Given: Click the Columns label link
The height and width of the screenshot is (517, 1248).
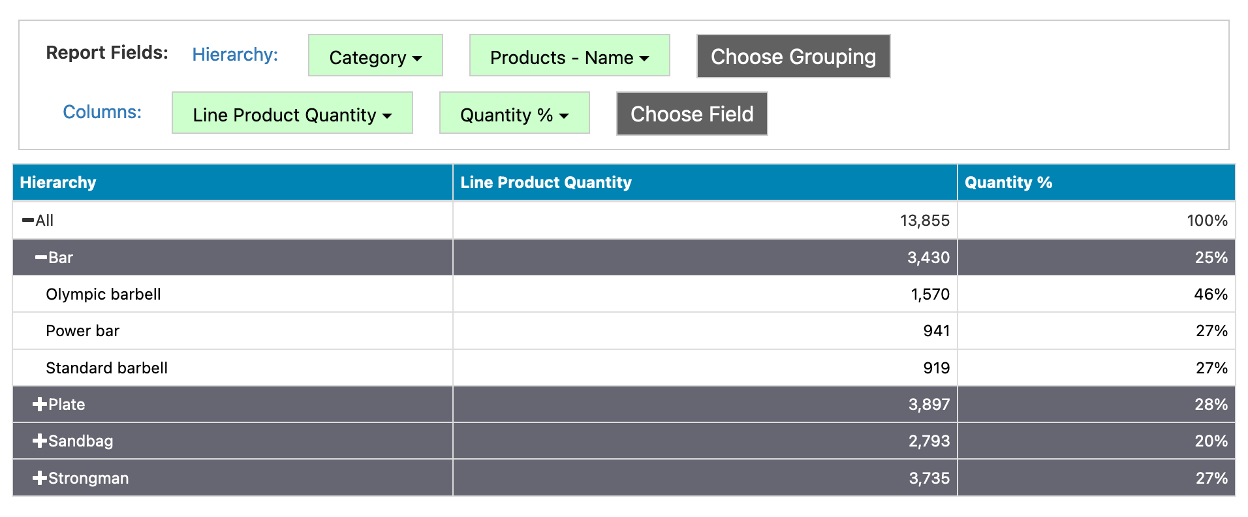Looking at the screenshot, I should [x=102, y=112].
